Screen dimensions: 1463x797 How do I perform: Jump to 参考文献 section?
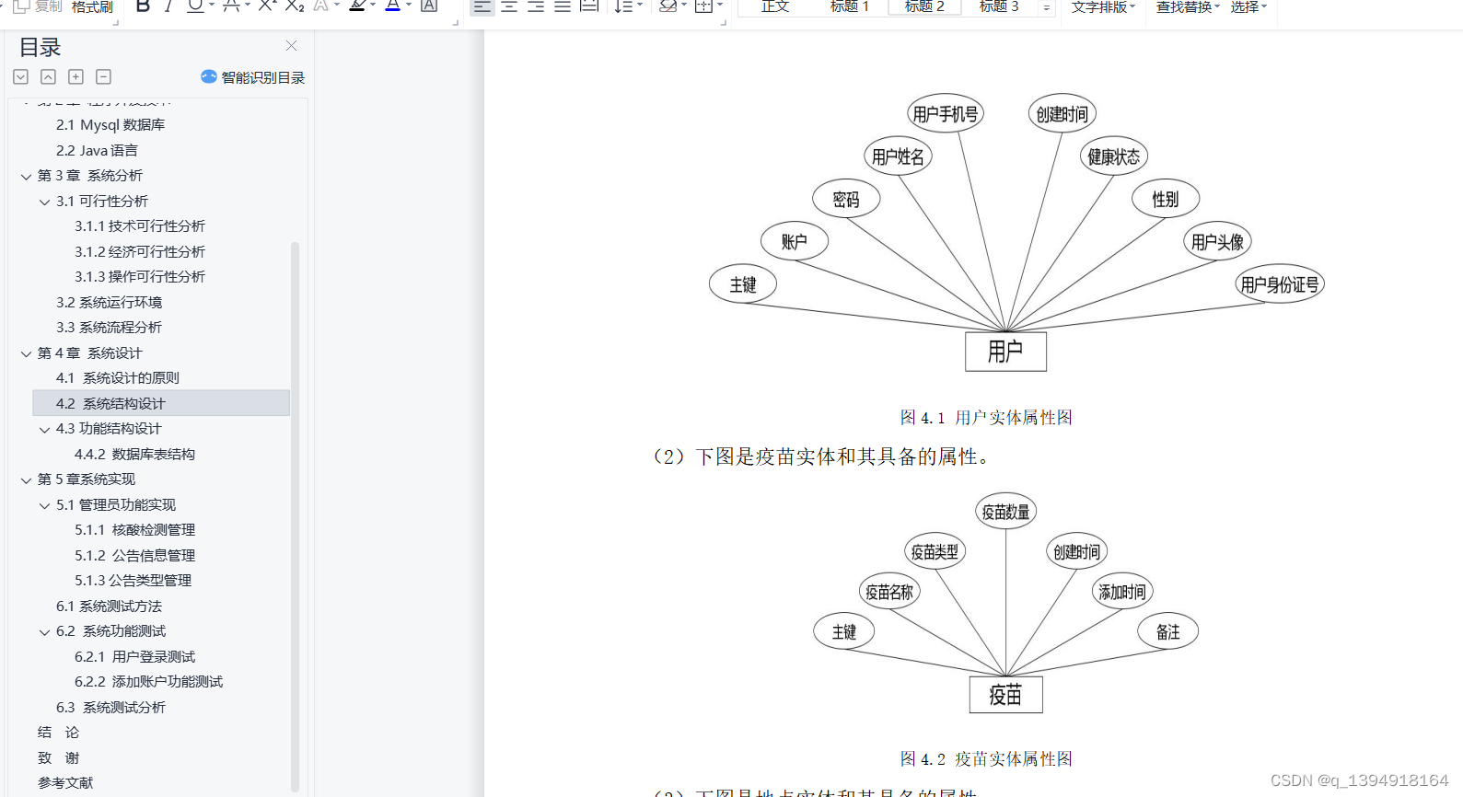(x=65, y=783)
